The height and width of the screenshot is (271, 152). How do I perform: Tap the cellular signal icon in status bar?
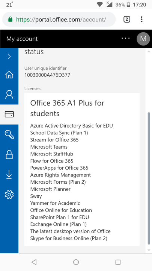point(109,4)
